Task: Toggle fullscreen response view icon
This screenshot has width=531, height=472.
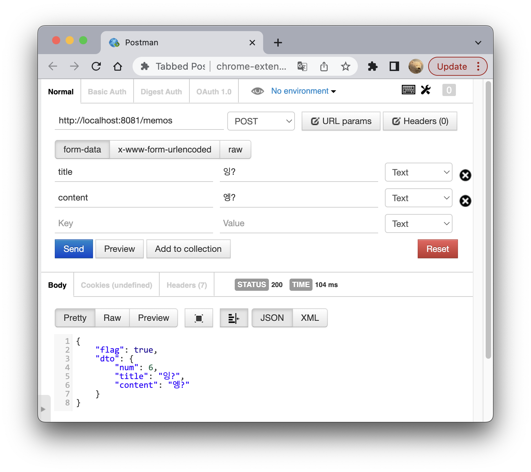Action: click(199, 318)
